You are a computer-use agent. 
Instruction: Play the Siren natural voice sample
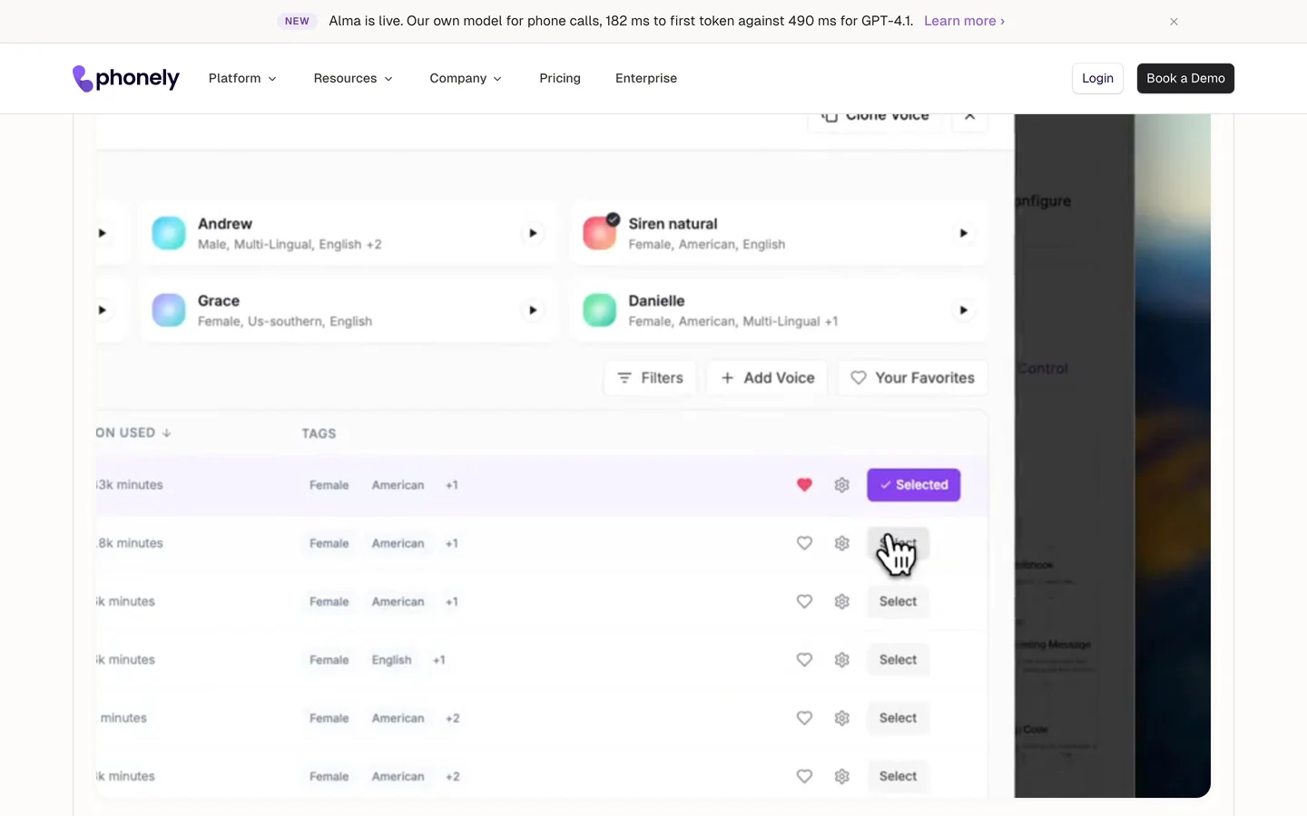click(963, 233)
